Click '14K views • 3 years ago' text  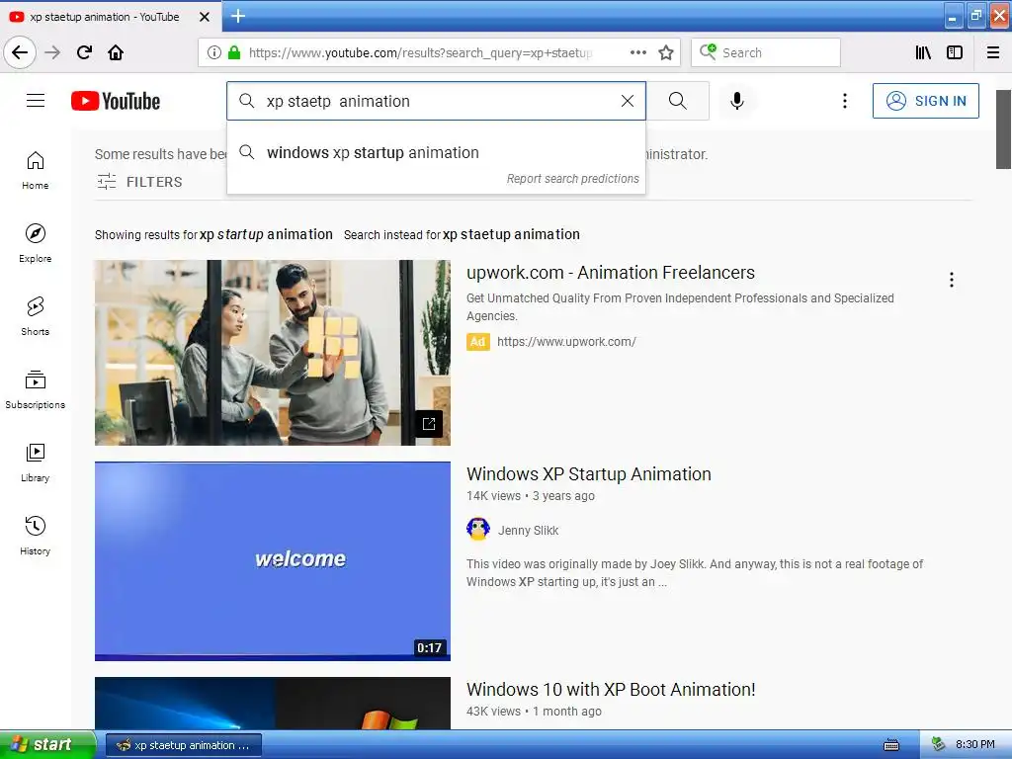(x=531, y=496)
